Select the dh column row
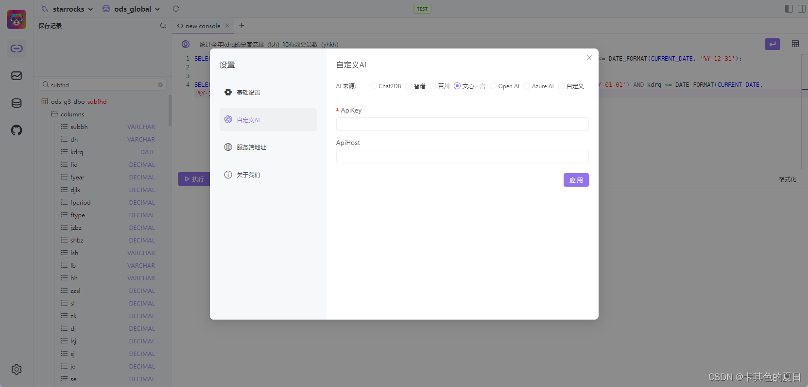 click(107, 139)
